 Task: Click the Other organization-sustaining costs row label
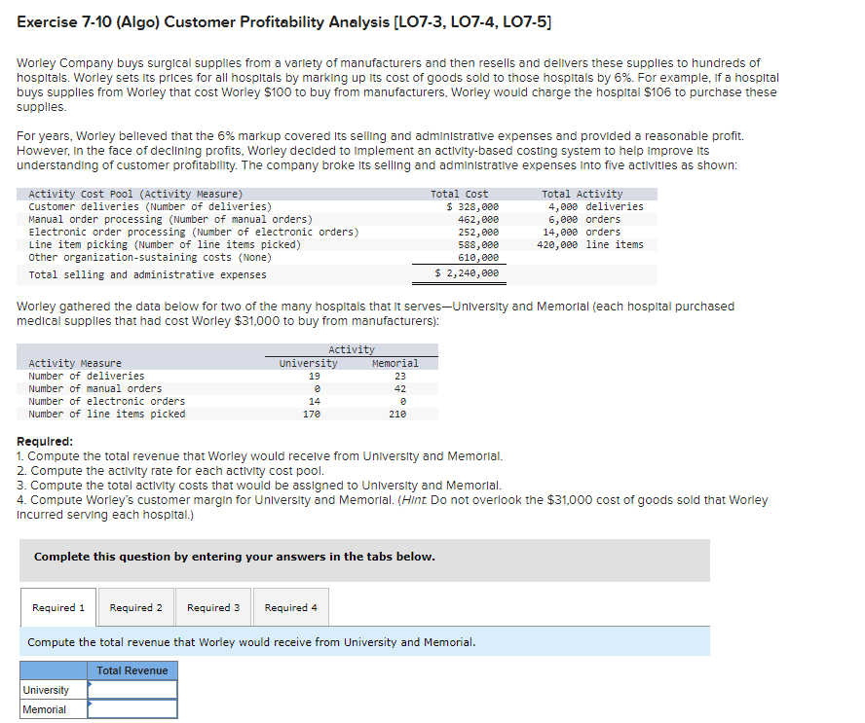pyautogui.click(x=150, y=257)
